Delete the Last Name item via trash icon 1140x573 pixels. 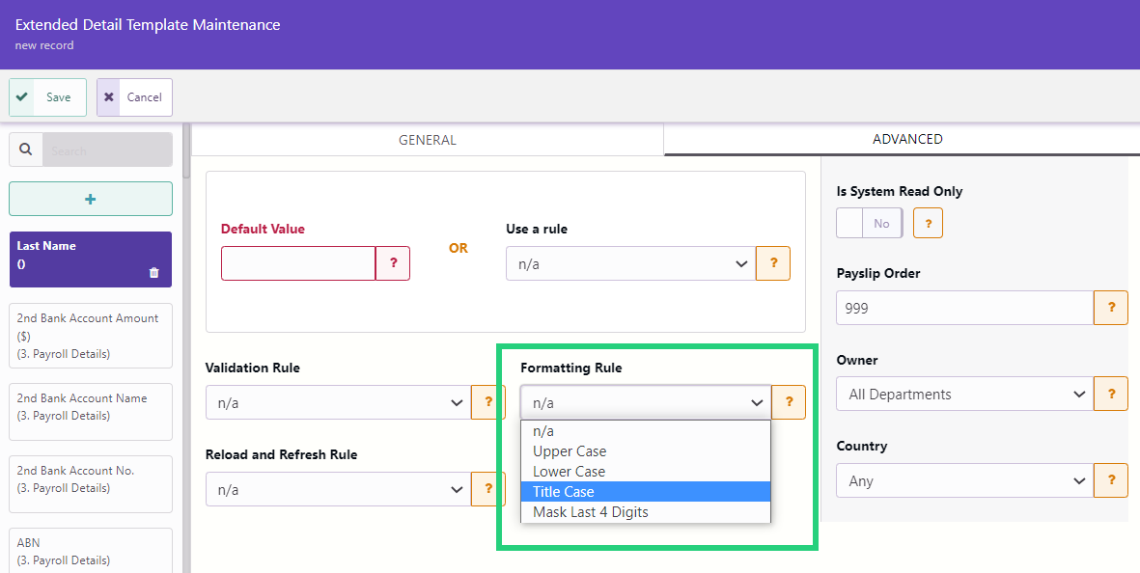[154, 273]
